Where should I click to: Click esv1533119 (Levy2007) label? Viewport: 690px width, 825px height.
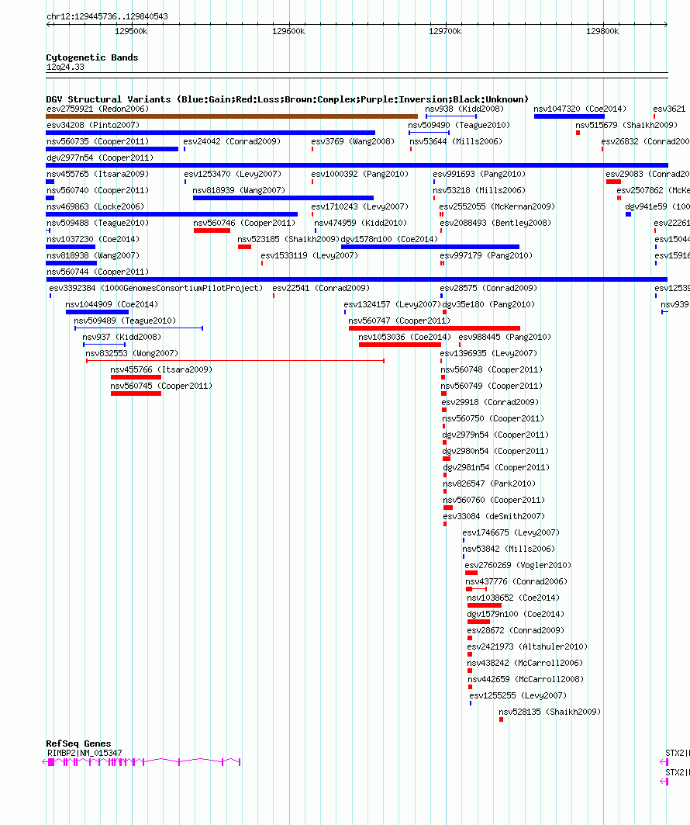click(309, 255)
